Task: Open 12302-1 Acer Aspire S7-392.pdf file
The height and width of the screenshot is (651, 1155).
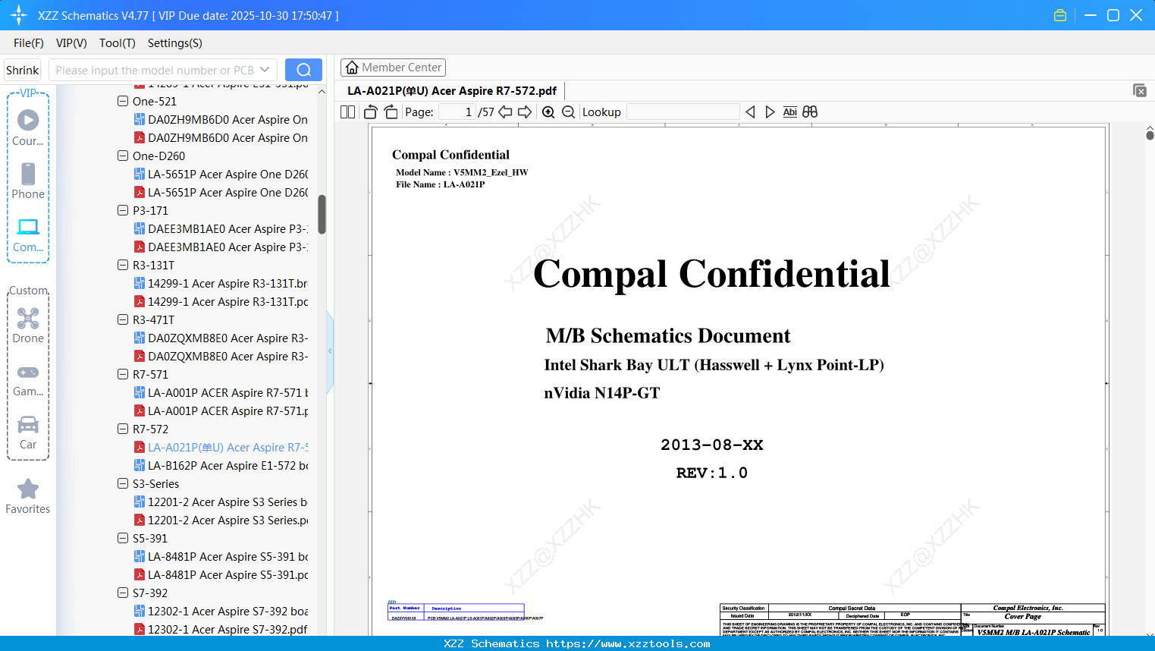Action: pos(221,629)
